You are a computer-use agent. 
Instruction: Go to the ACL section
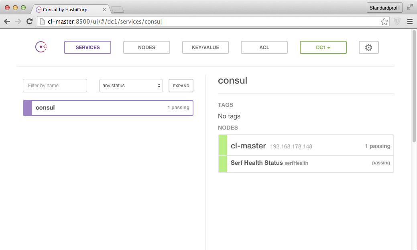264,48
